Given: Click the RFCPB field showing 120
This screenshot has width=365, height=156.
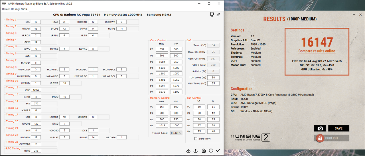Looking at the screenshot, I should click(36, 124).
